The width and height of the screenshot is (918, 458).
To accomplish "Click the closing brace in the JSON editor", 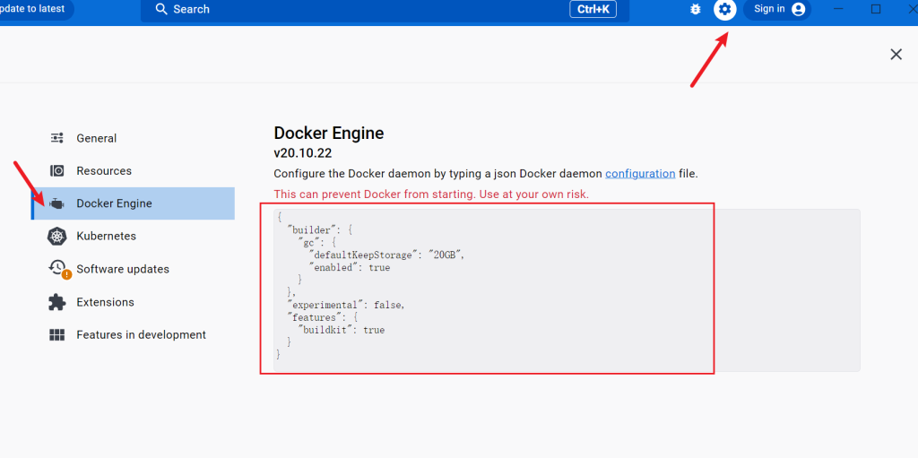I will 279,355.
